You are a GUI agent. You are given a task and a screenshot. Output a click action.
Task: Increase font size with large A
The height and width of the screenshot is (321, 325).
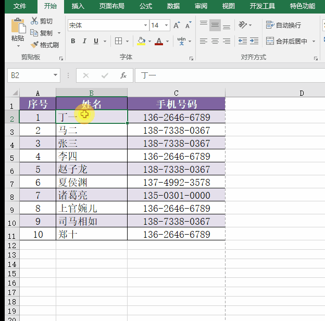(x=177, y=25)
